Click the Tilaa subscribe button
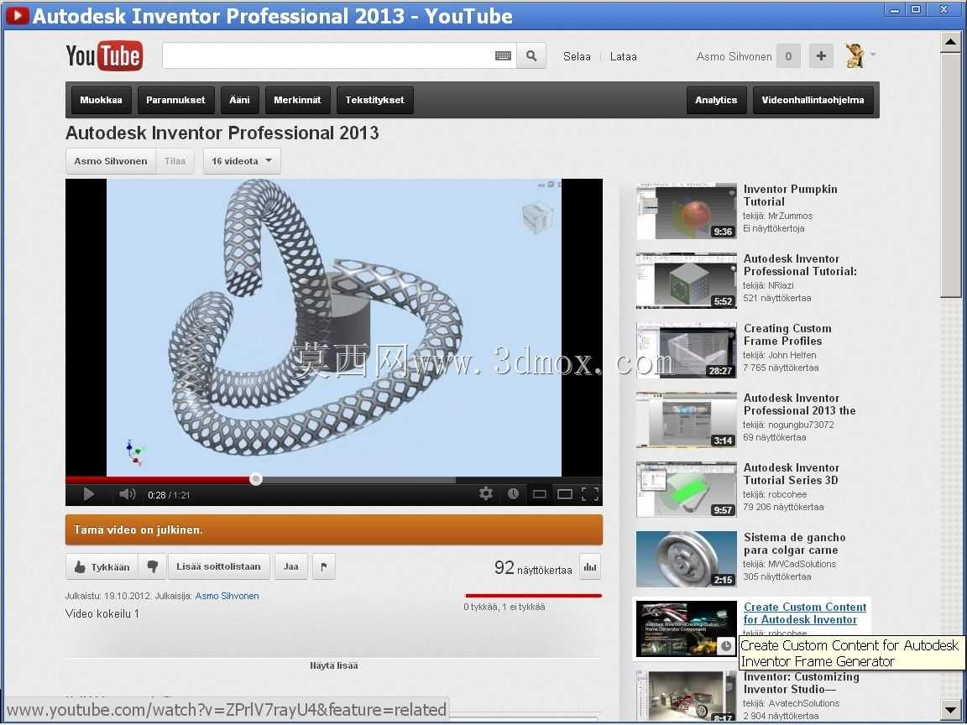The height and width of the screenshot is (725, 967). coord(175,161)
